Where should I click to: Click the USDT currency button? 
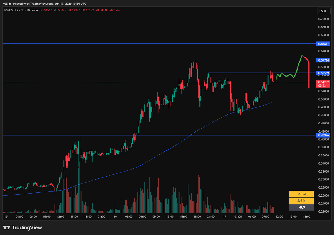pyautogui.click(x=323, y=11)
